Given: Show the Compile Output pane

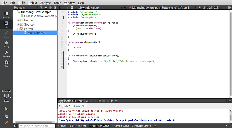Looking at the screenshot, I should [120, 126].
